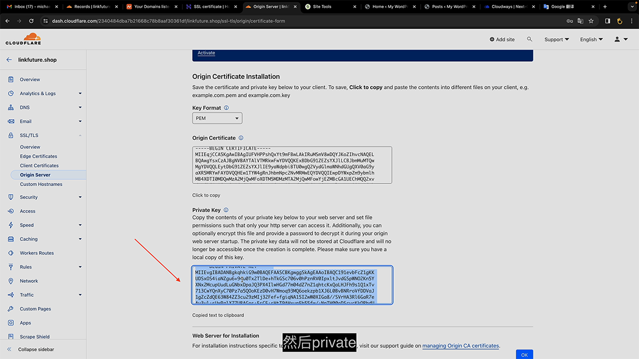Expand the Email section chevron

[80, 121]
